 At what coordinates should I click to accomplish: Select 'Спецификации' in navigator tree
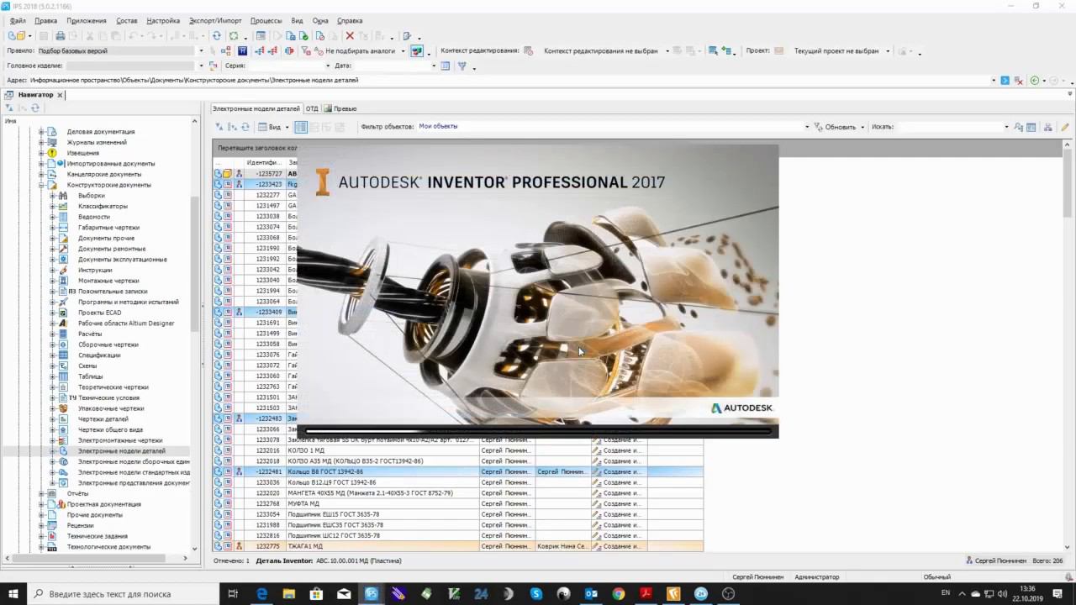coord(99,355)
